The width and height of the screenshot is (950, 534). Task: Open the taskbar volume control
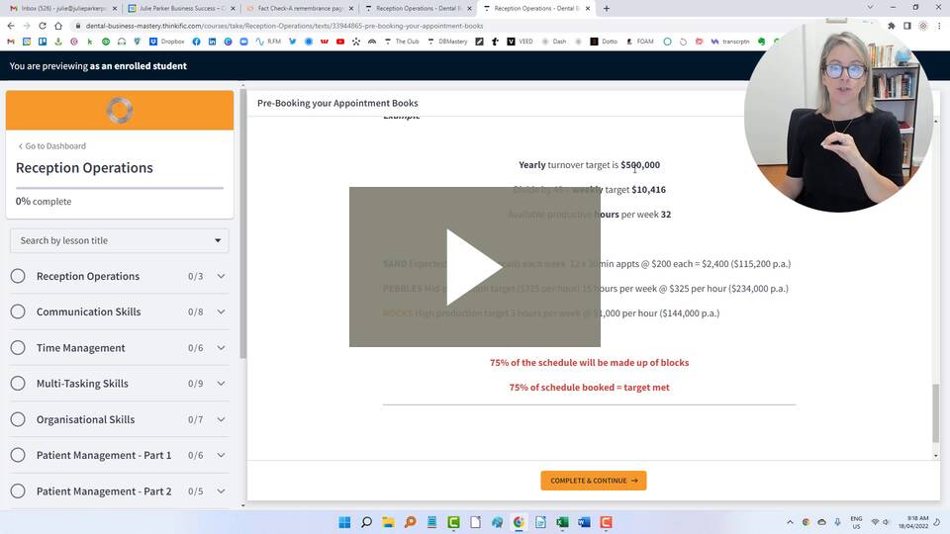tap(886, 522)
